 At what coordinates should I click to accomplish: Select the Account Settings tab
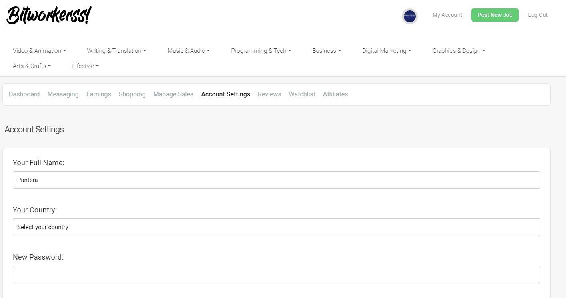point(226,94)
